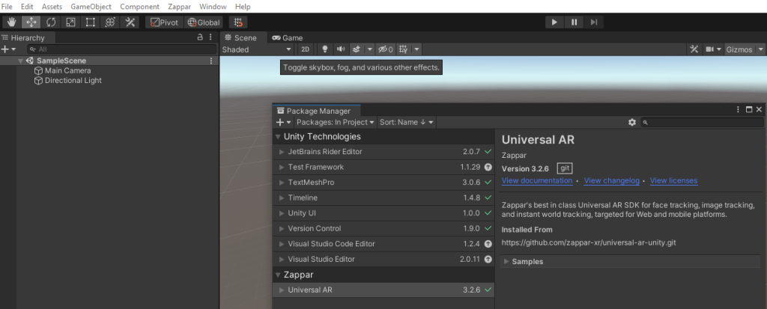Open View licenses link

point(673,181)
